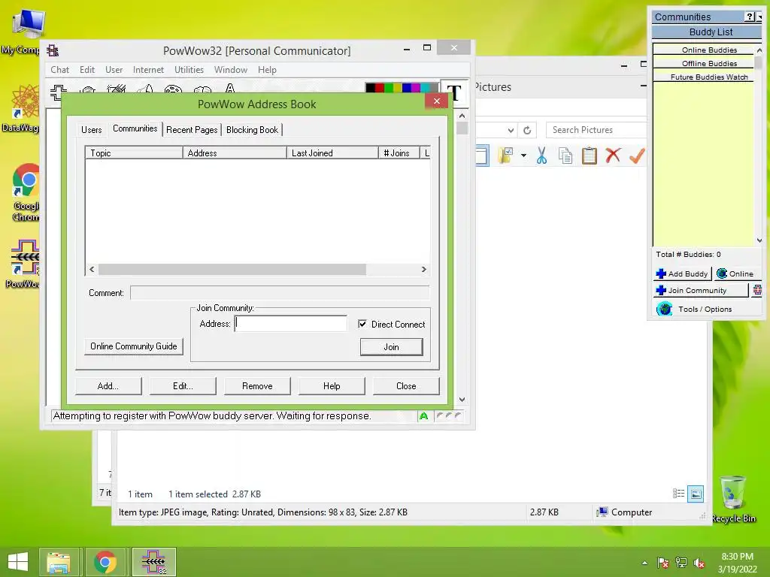Screen dimensions: 770x577
Task: Open the folder options dropdown arrow
Action: point(523,156)
